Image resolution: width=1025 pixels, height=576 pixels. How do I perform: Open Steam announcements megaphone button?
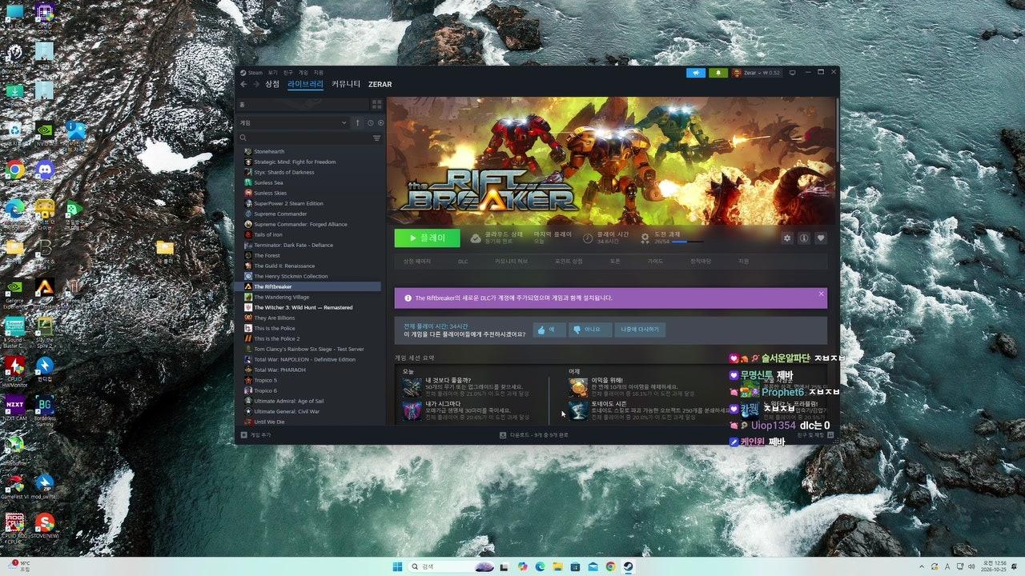pyautogui.click(x=696, y=73)
